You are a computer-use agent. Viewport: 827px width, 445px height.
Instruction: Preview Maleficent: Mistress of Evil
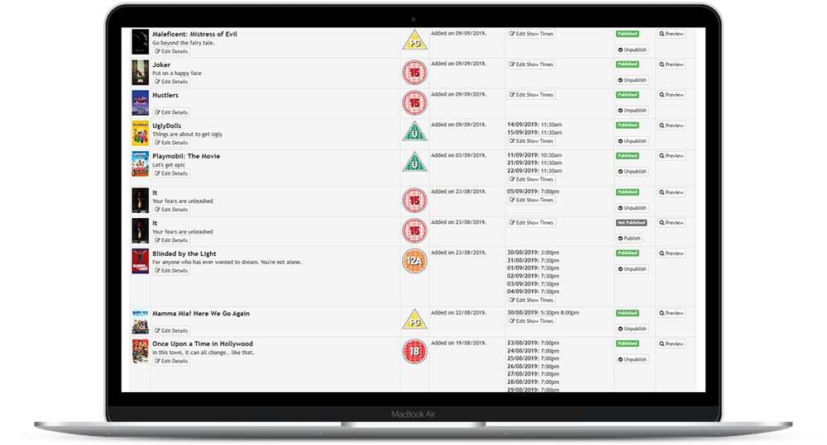672,34
